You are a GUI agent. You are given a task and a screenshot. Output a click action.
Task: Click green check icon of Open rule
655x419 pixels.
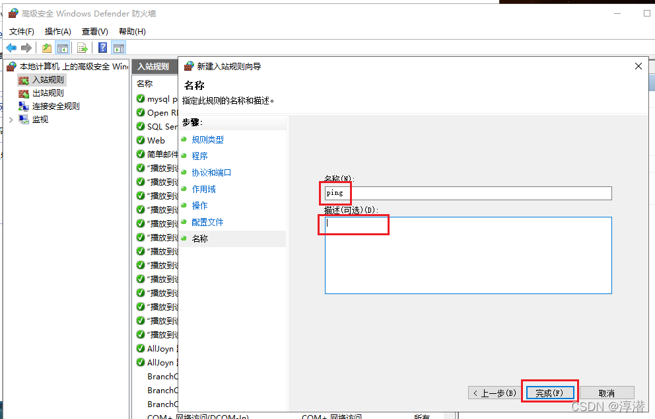(141, 112)
